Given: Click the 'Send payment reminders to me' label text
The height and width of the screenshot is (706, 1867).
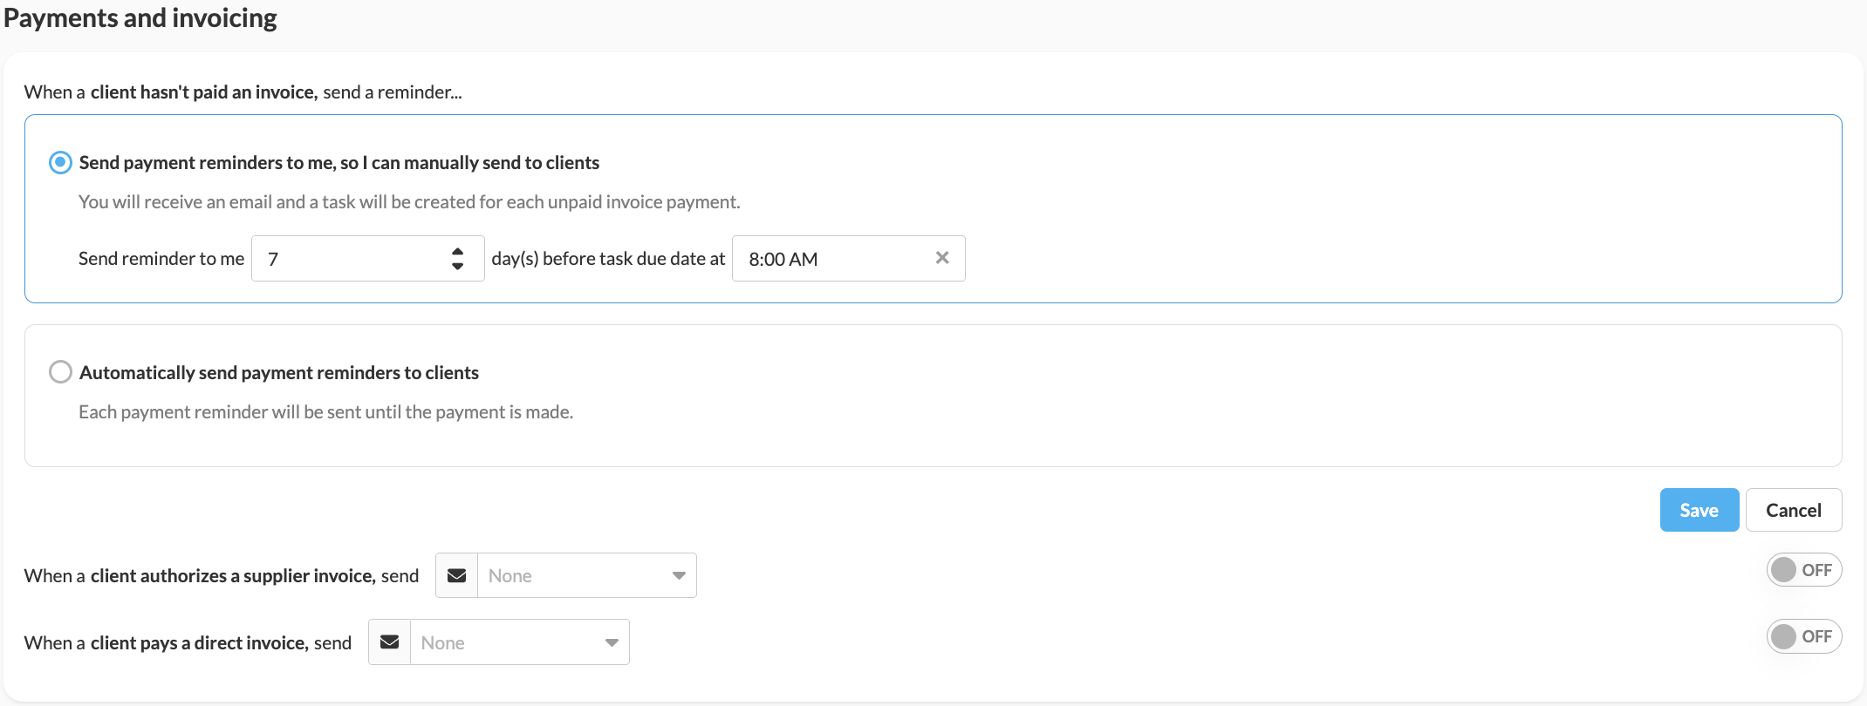Looking at the screenshot, I should (x=339, y=163).
